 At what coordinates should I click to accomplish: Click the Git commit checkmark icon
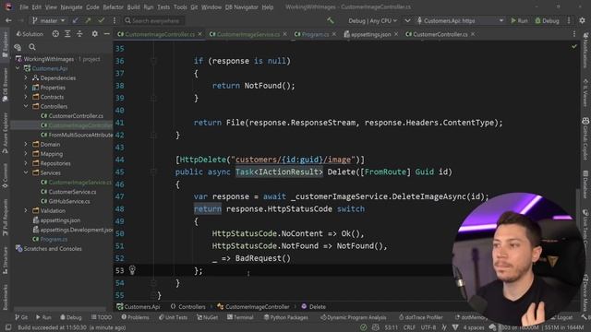click(x=101, y=20)
